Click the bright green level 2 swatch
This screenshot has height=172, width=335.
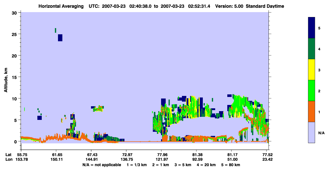click(312, 90)
